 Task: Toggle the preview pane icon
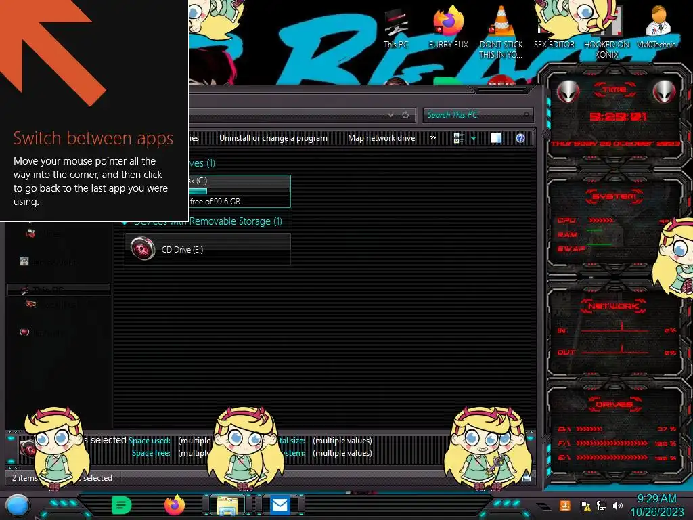[x=496, y=138]
